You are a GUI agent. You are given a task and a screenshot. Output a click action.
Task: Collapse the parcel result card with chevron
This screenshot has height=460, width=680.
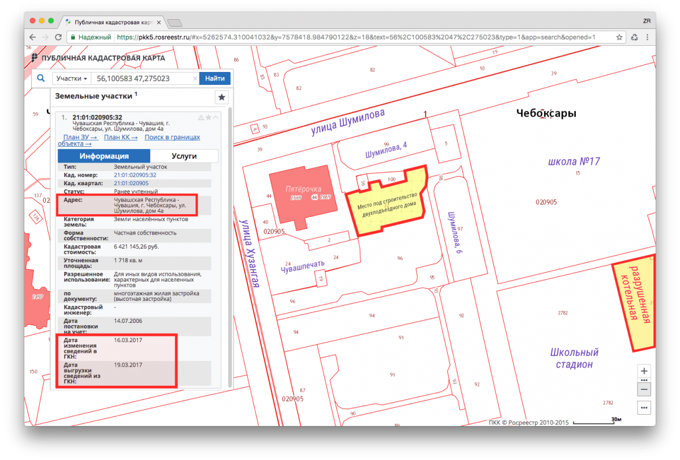(215, 118)
